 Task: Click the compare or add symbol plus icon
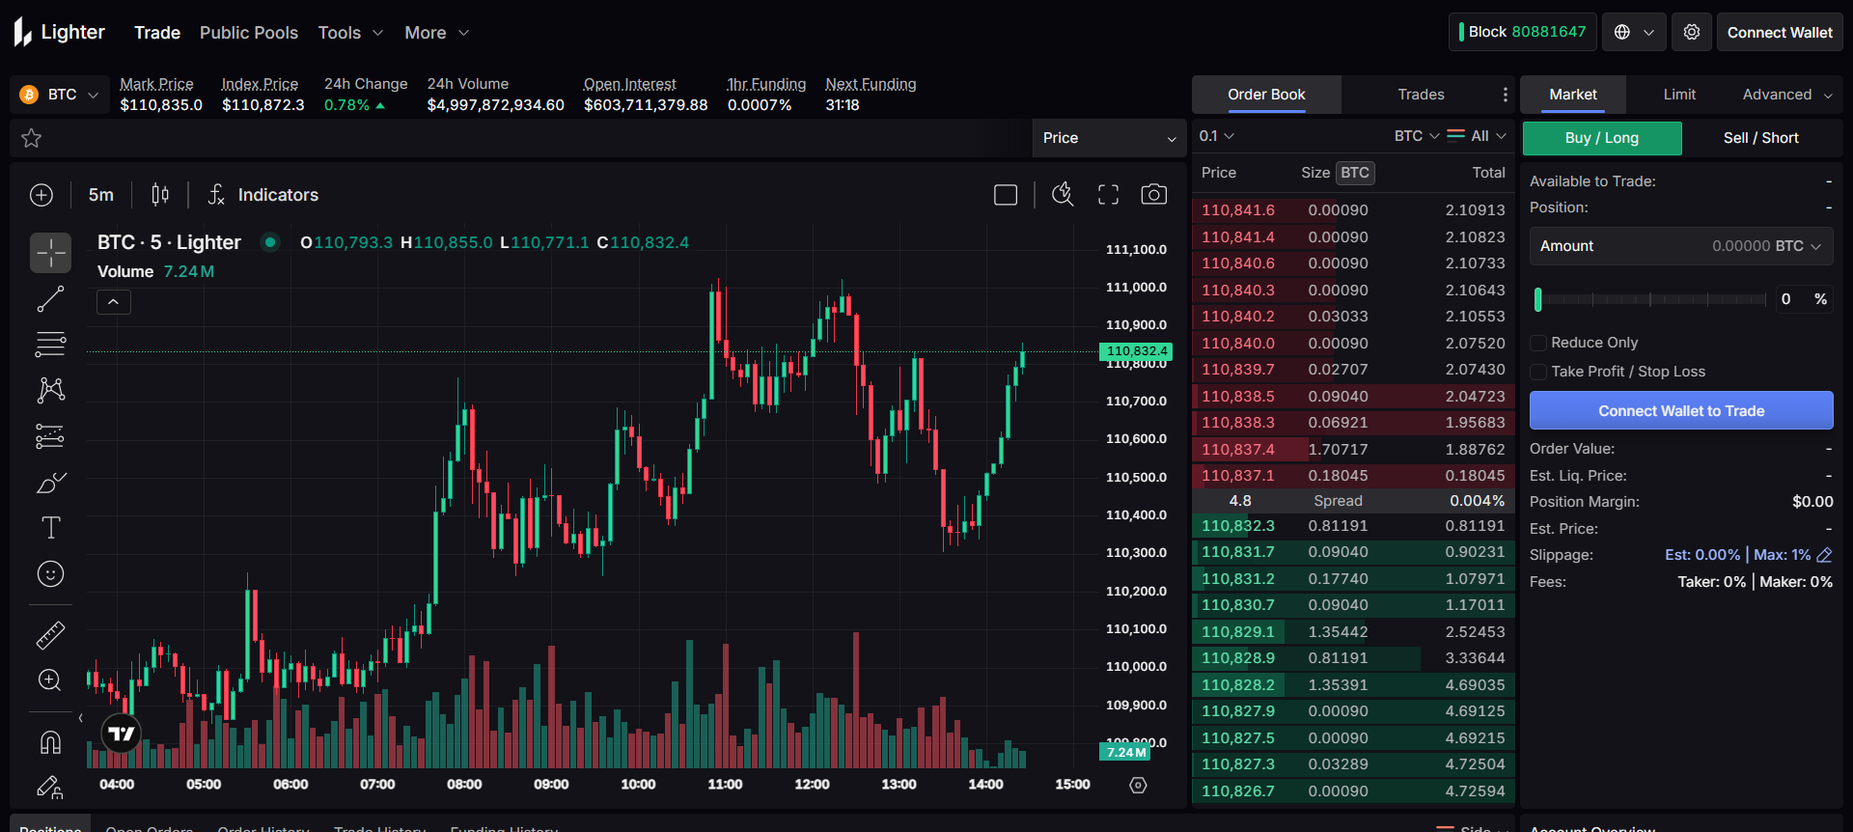[x=41, y=195]
